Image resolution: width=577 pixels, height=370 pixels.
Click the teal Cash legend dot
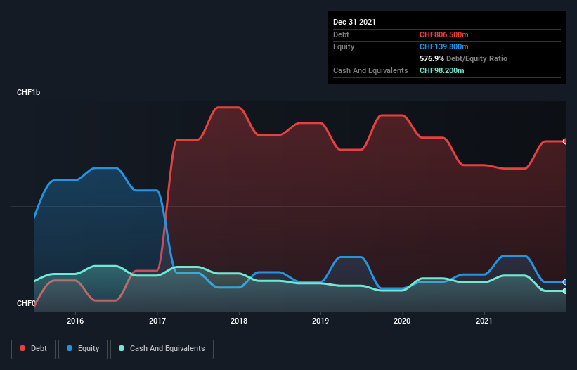coord(122,348)
